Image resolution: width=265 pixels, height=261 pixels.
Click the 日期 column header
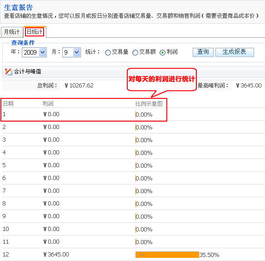(x=8, y=104)
